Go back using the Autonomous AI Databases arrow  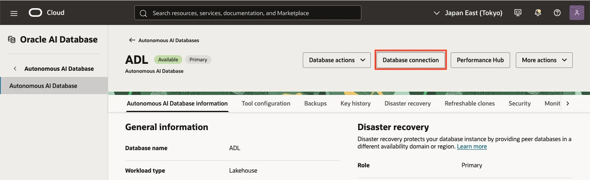click(132, 40)
